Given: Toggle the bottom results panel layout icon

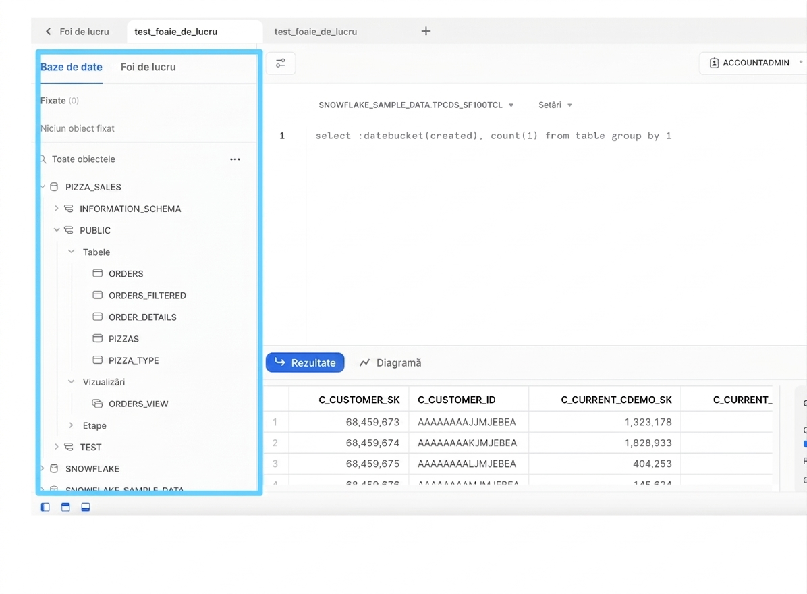Looking at the screenshot, I should [x=86, y=507].
